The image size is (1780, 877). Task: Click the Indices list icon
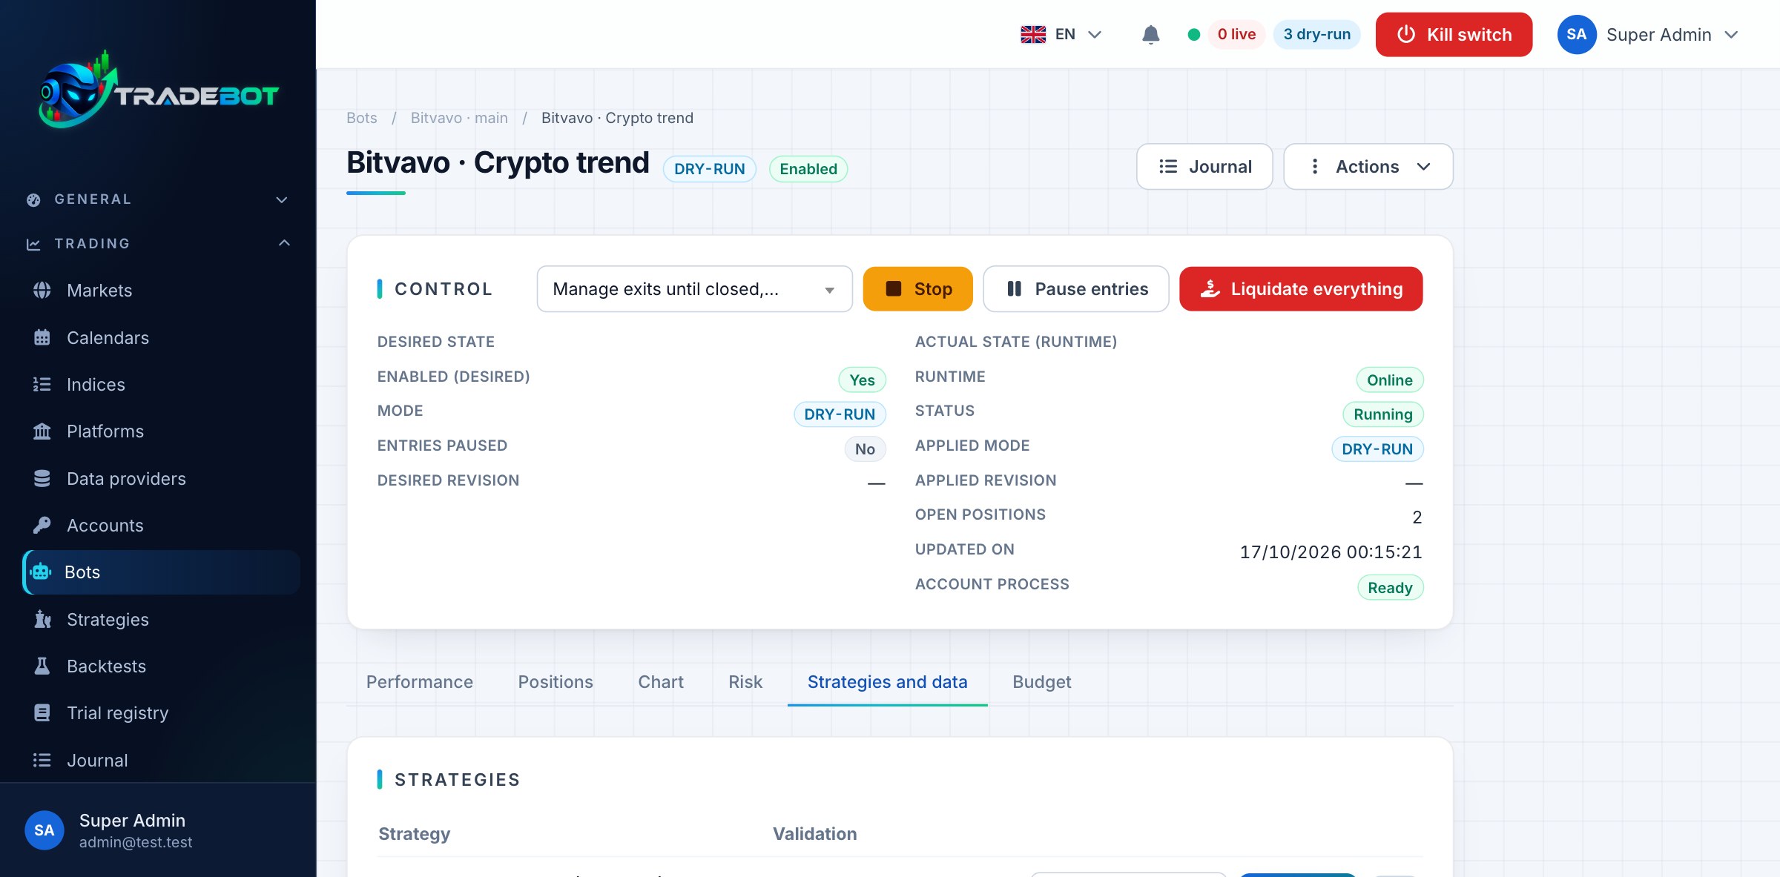(42, 384)
